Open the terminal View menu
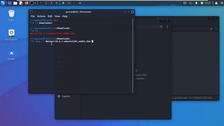This screenshot has width=224, height=126. coord(57,16)
